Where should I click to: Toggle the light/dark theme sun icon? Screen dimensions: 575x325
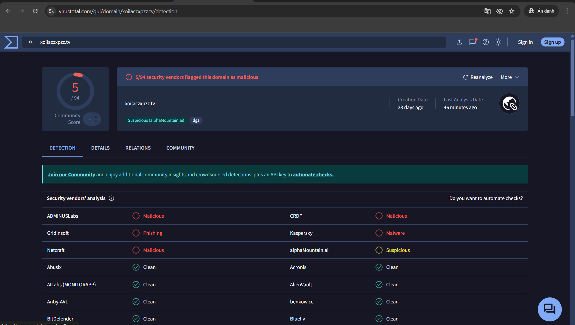[499, 42]
